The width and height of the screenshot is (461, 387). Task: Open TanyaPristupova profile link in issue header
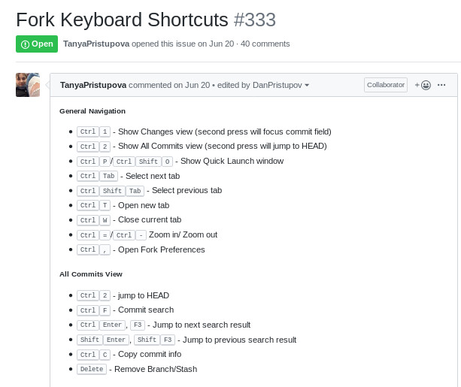click(x=96, y=44)
